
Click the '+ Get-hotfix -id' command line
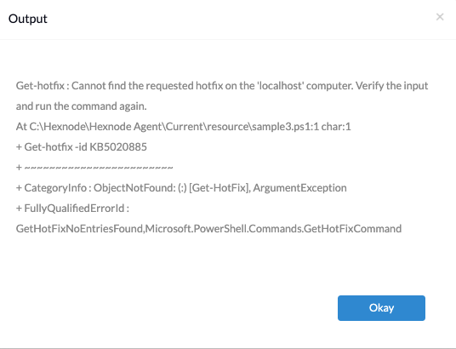point(81,147)
